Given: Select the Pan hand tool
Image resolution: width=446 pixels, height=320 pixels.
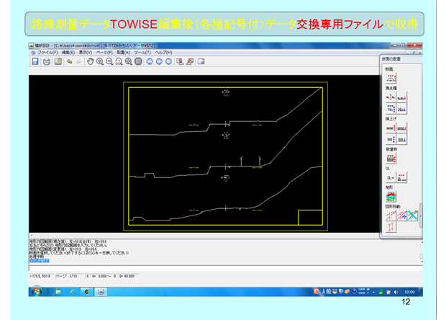Looking at the screenshot, I should pyautogui.click(x=90, y=61).
